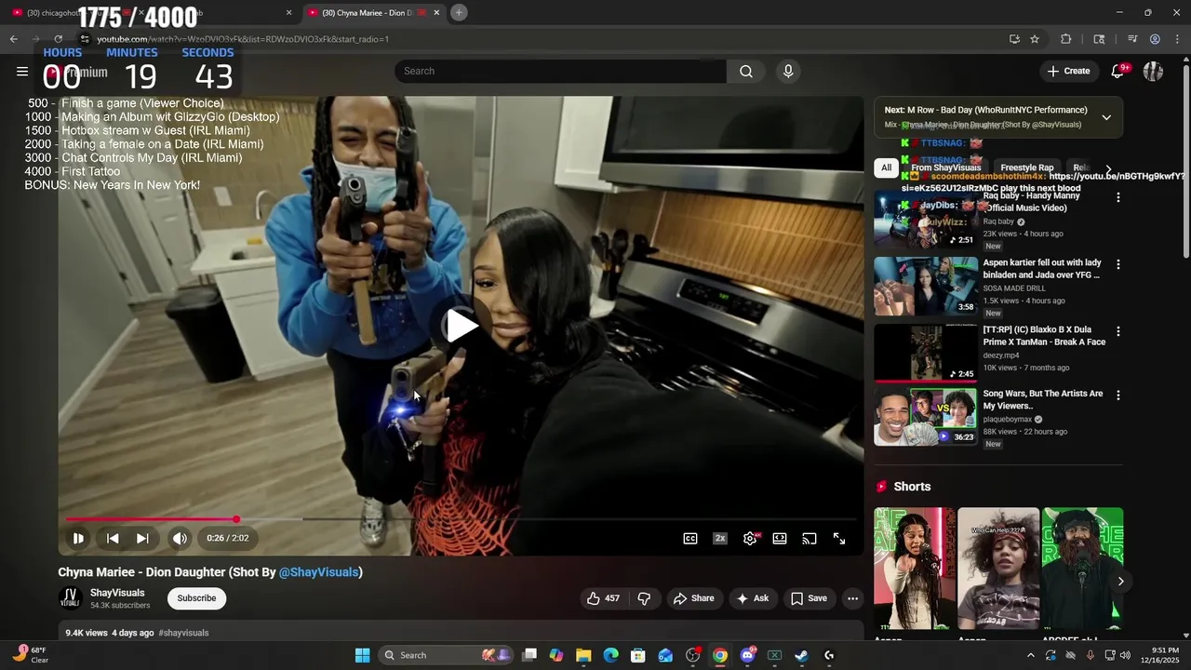Open more actions ellipsis beside Save
This screenshot has width=1191, height=670.
852,598
